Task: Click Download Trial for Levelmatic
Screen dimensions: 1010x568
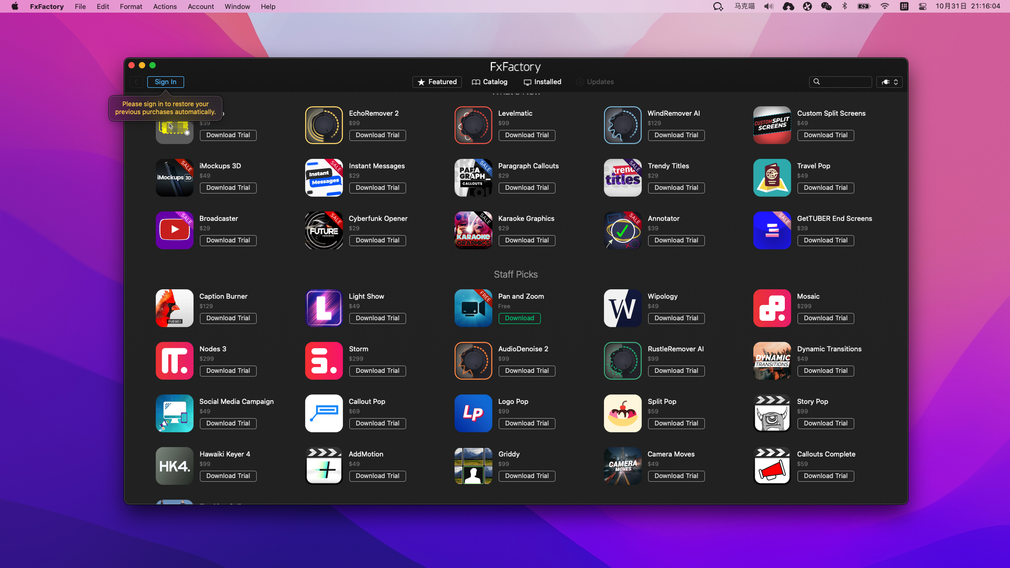Action: [527, 135]
